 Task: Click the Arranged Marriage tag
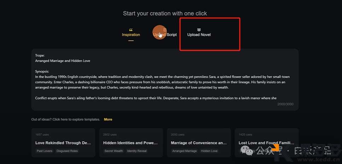tap(184, 151)
